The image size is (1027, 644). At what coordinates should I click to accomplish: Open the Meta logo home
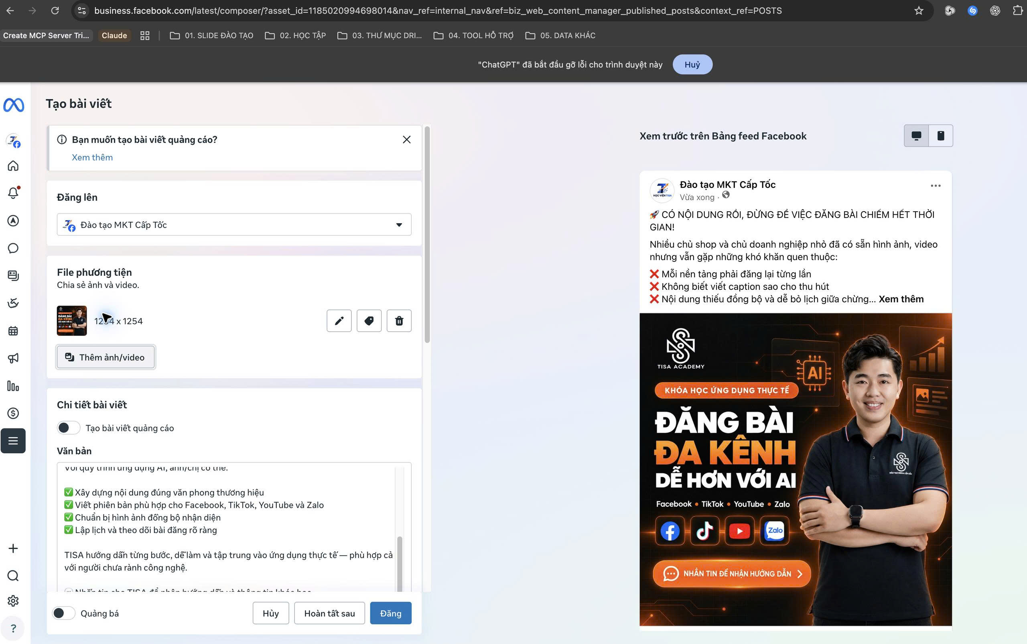coord(14,105)
